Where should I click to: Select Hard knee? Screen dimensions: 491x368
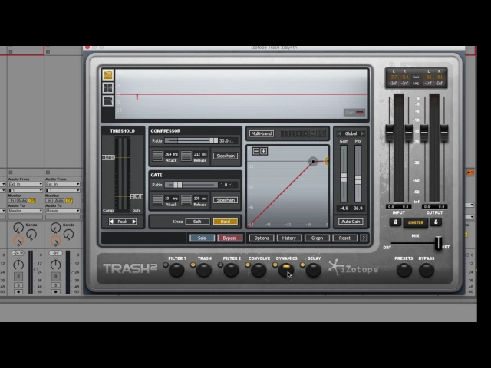point(225,222)
